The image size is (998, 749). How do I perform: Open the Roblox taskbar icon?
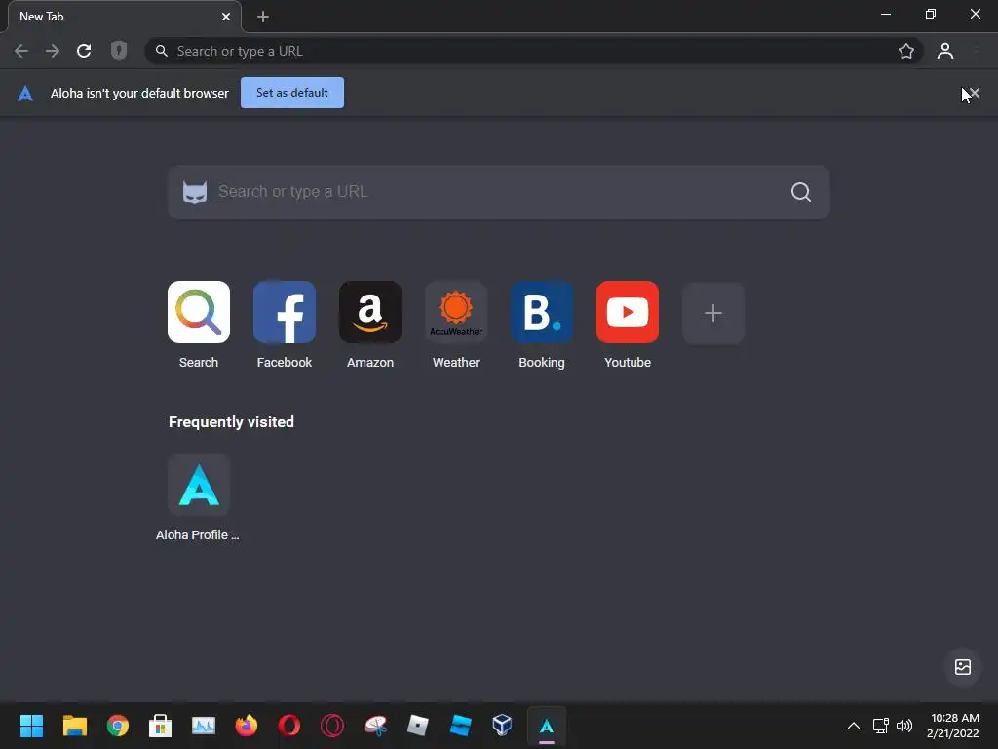(417, 726)
